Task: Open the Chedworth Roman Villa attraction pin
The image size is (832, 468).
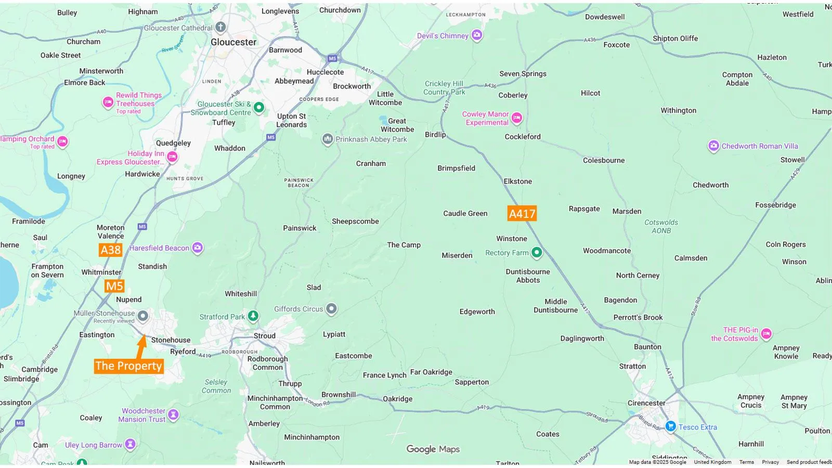Action: click(713, 146)
